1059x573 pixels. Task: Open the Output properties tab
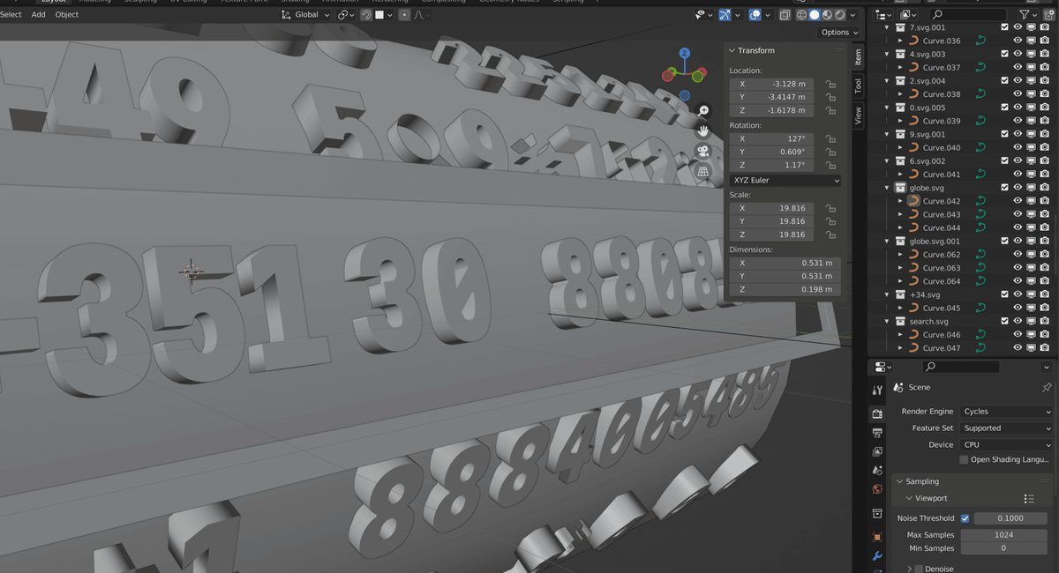click(877, 433)
